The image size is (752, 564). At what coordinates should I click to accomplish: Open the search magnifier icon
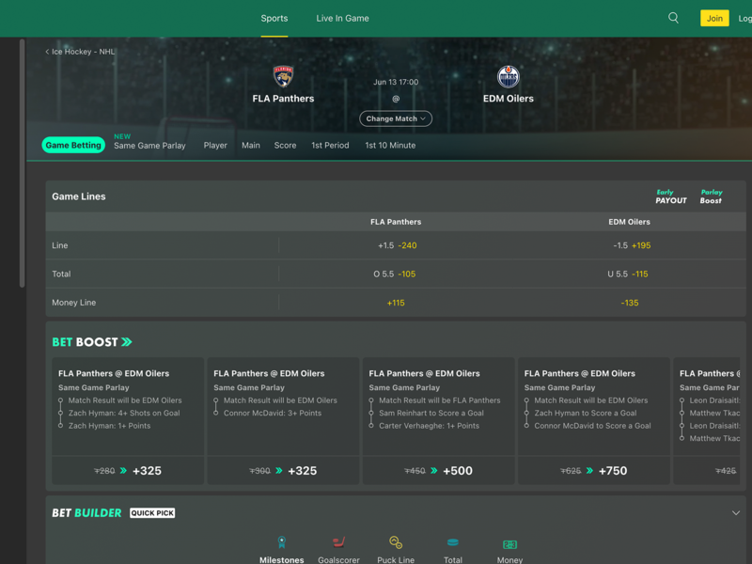point(673,18)
